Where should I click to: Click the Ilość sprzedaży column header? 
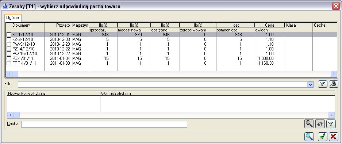103,27
